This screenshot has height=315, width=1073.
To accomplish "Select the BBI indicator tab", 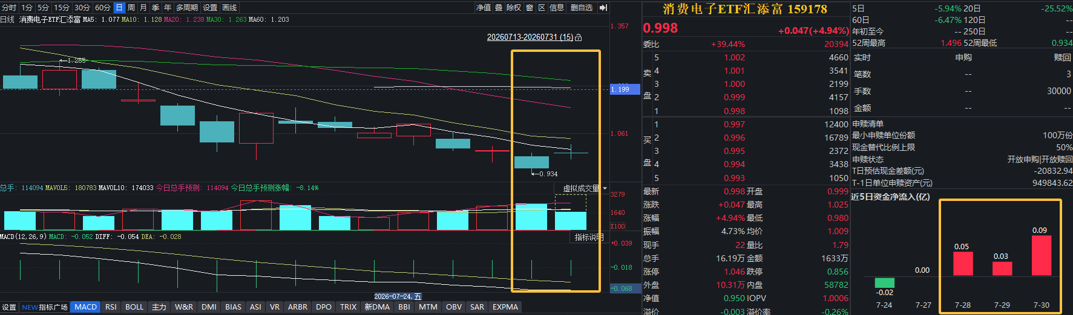I will click(x=404, y=307).
